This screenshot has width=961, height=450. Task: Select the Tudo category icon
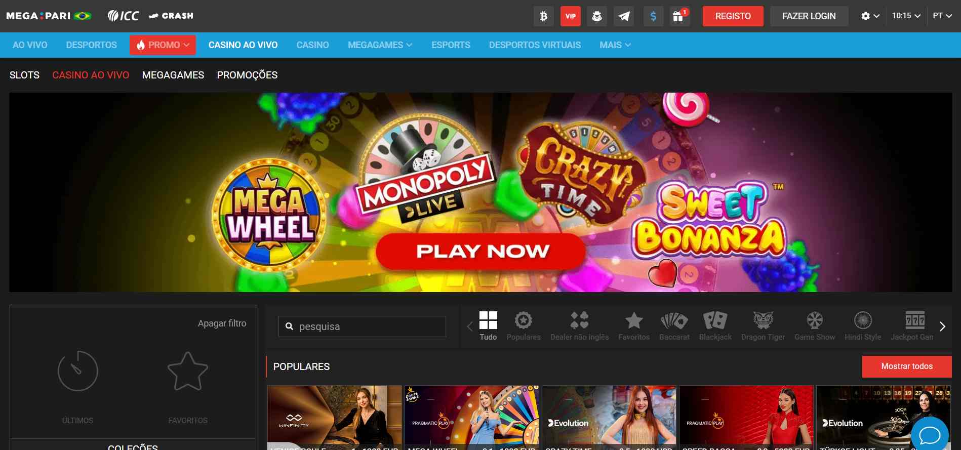488,326
